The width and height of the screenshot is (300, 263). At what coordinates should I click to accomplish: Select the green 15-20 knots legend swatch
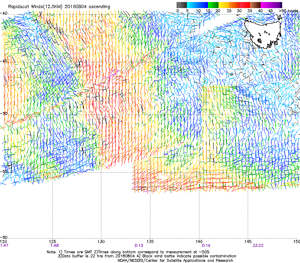click(x=213, y=5)
